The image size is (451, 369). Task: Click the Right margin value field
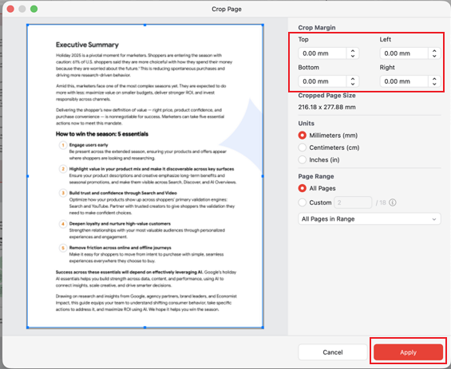click(404, 81)
